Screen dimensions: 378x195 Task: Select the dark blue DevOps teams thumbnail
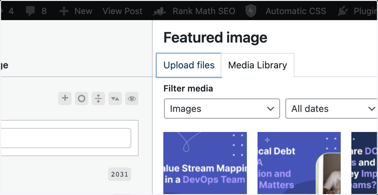coord(364,163)
